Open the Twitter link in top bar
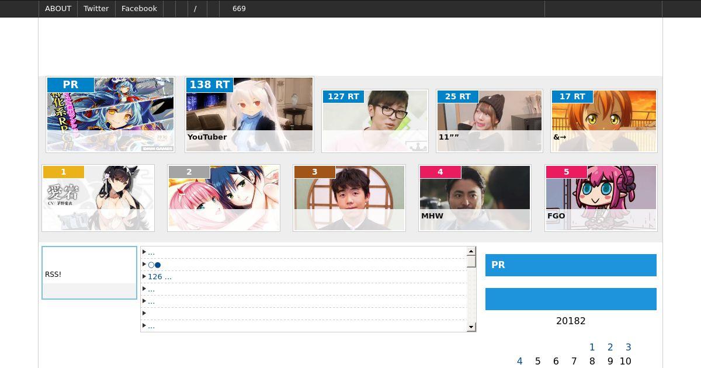Screen dimensions: 701x368 pos(96,9)
